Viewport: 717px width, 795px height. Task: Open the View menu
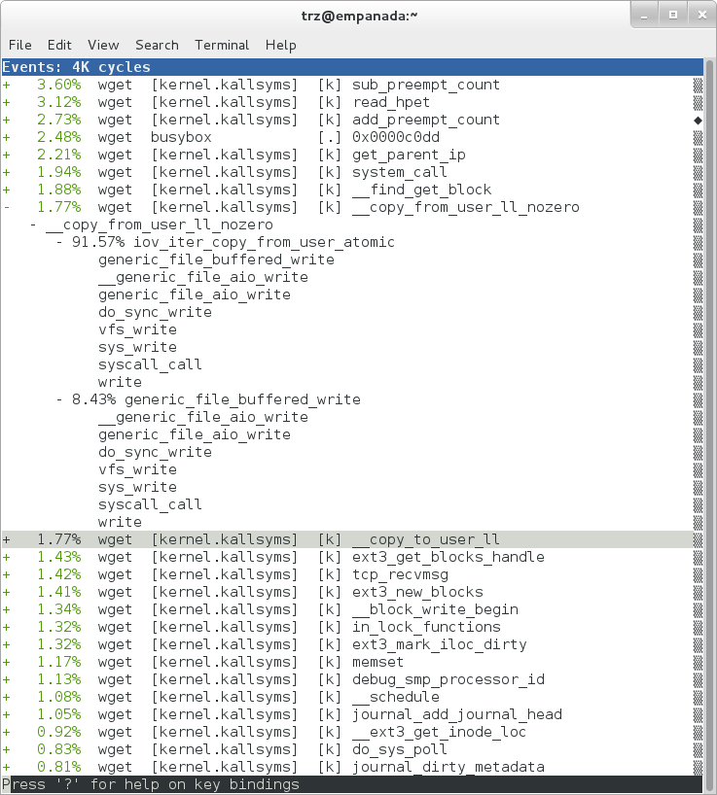(x=103, y=45)
